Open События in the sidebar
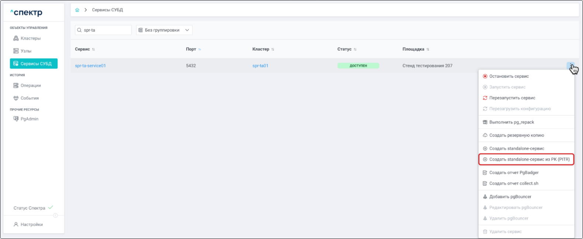 point(26,98)
